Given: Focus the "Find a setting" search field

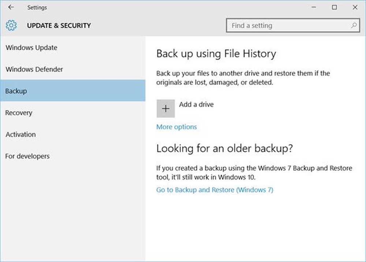Looking at the screenshot, I should pos(289,26).
